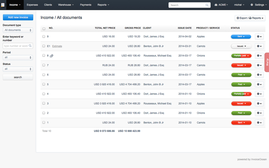Screen dimensions: 269x168
Task: Click the InvoiceOcean logo icon
Action: tap(3, 5)
